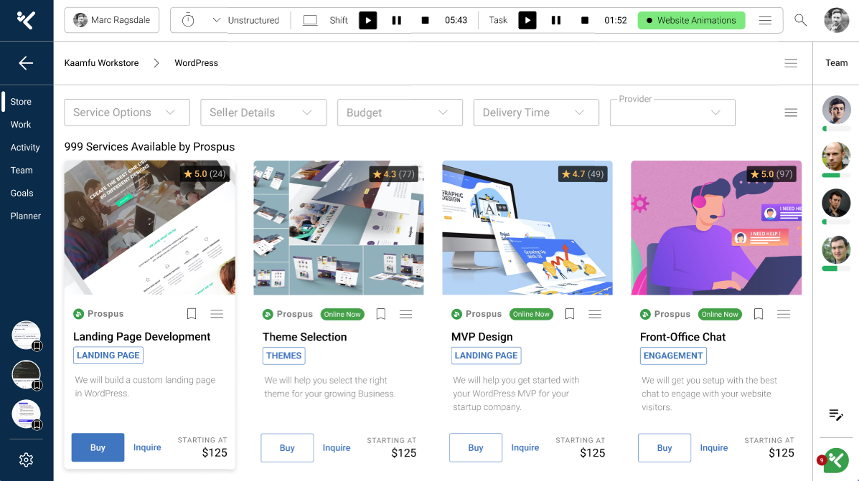Open the user profile avatar at top right
The width and height of the screenshot is (859, 481).
[x=836, y=20]
